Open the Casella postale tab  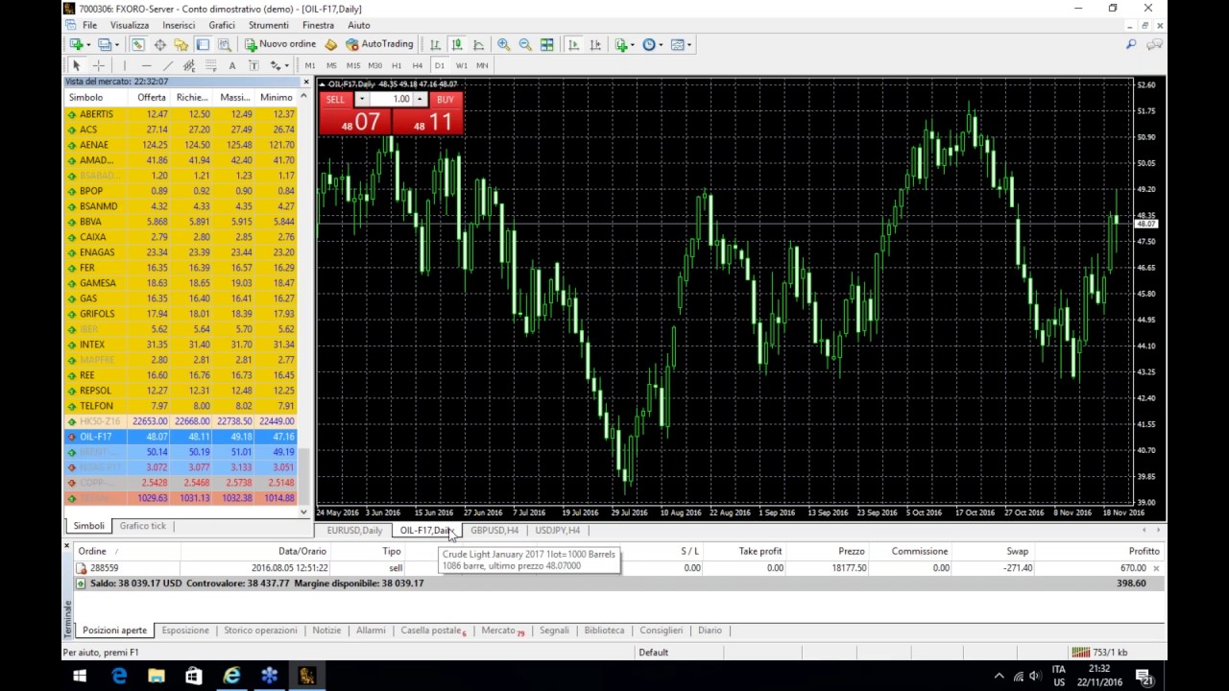(x=433, y=631)
